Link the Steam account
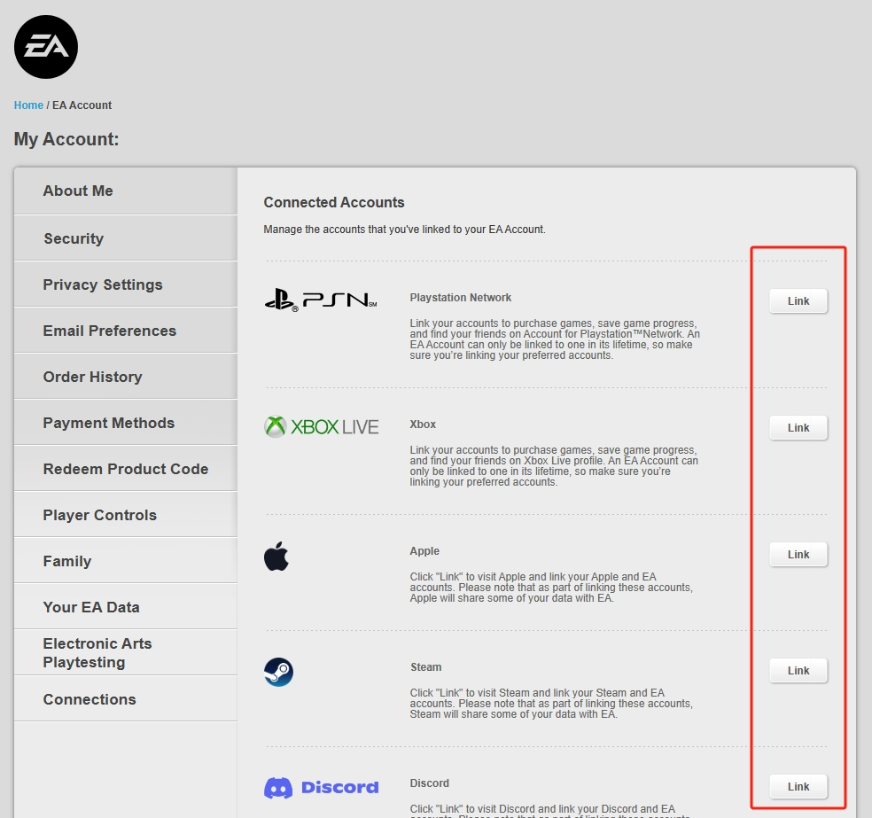The width and height of the screenshot is (872, 818). [x=798, y=671]
